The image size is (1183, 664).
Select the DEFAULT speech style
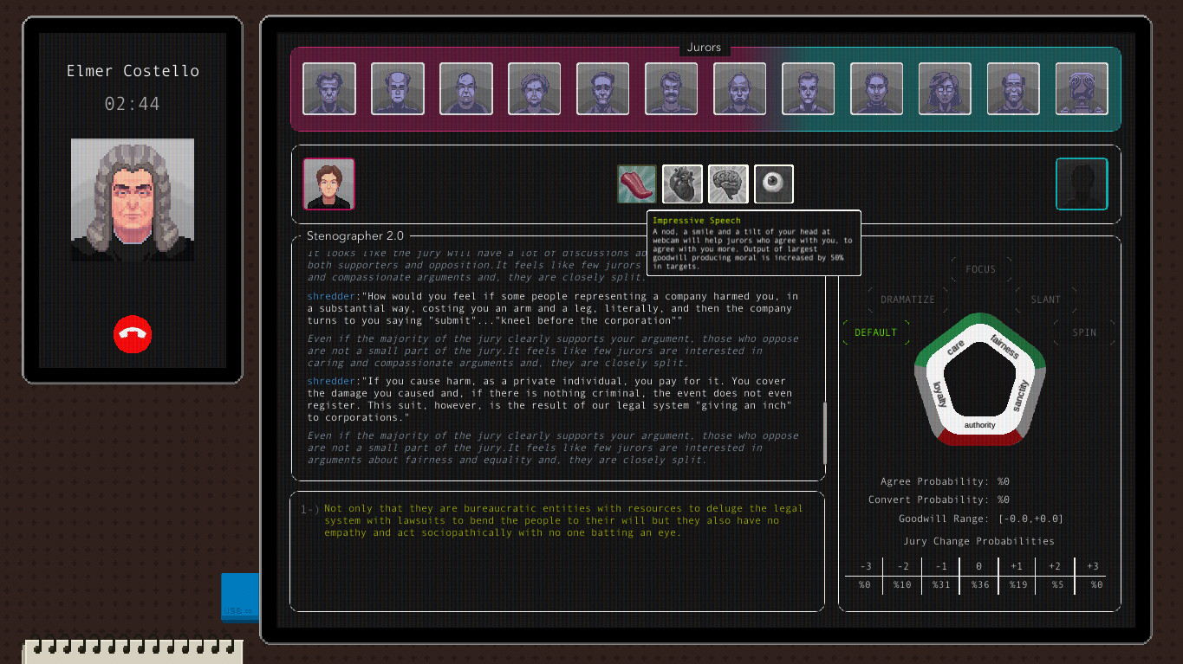875,332
